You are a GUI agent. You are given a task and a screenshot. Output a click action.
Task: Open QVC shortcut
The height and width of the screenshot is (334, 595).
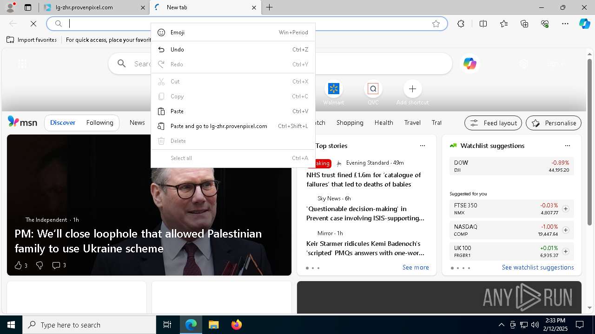(x=373, y=93)
